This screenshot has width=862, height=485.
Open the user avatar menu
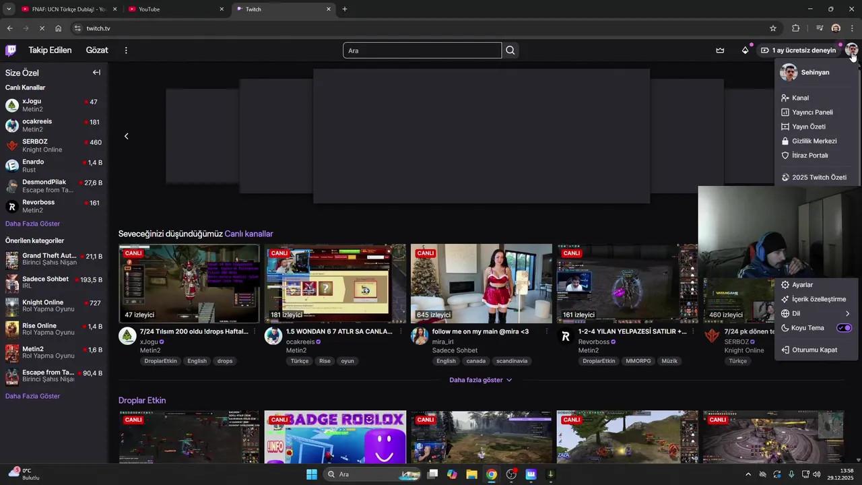[x=851, y=51]
